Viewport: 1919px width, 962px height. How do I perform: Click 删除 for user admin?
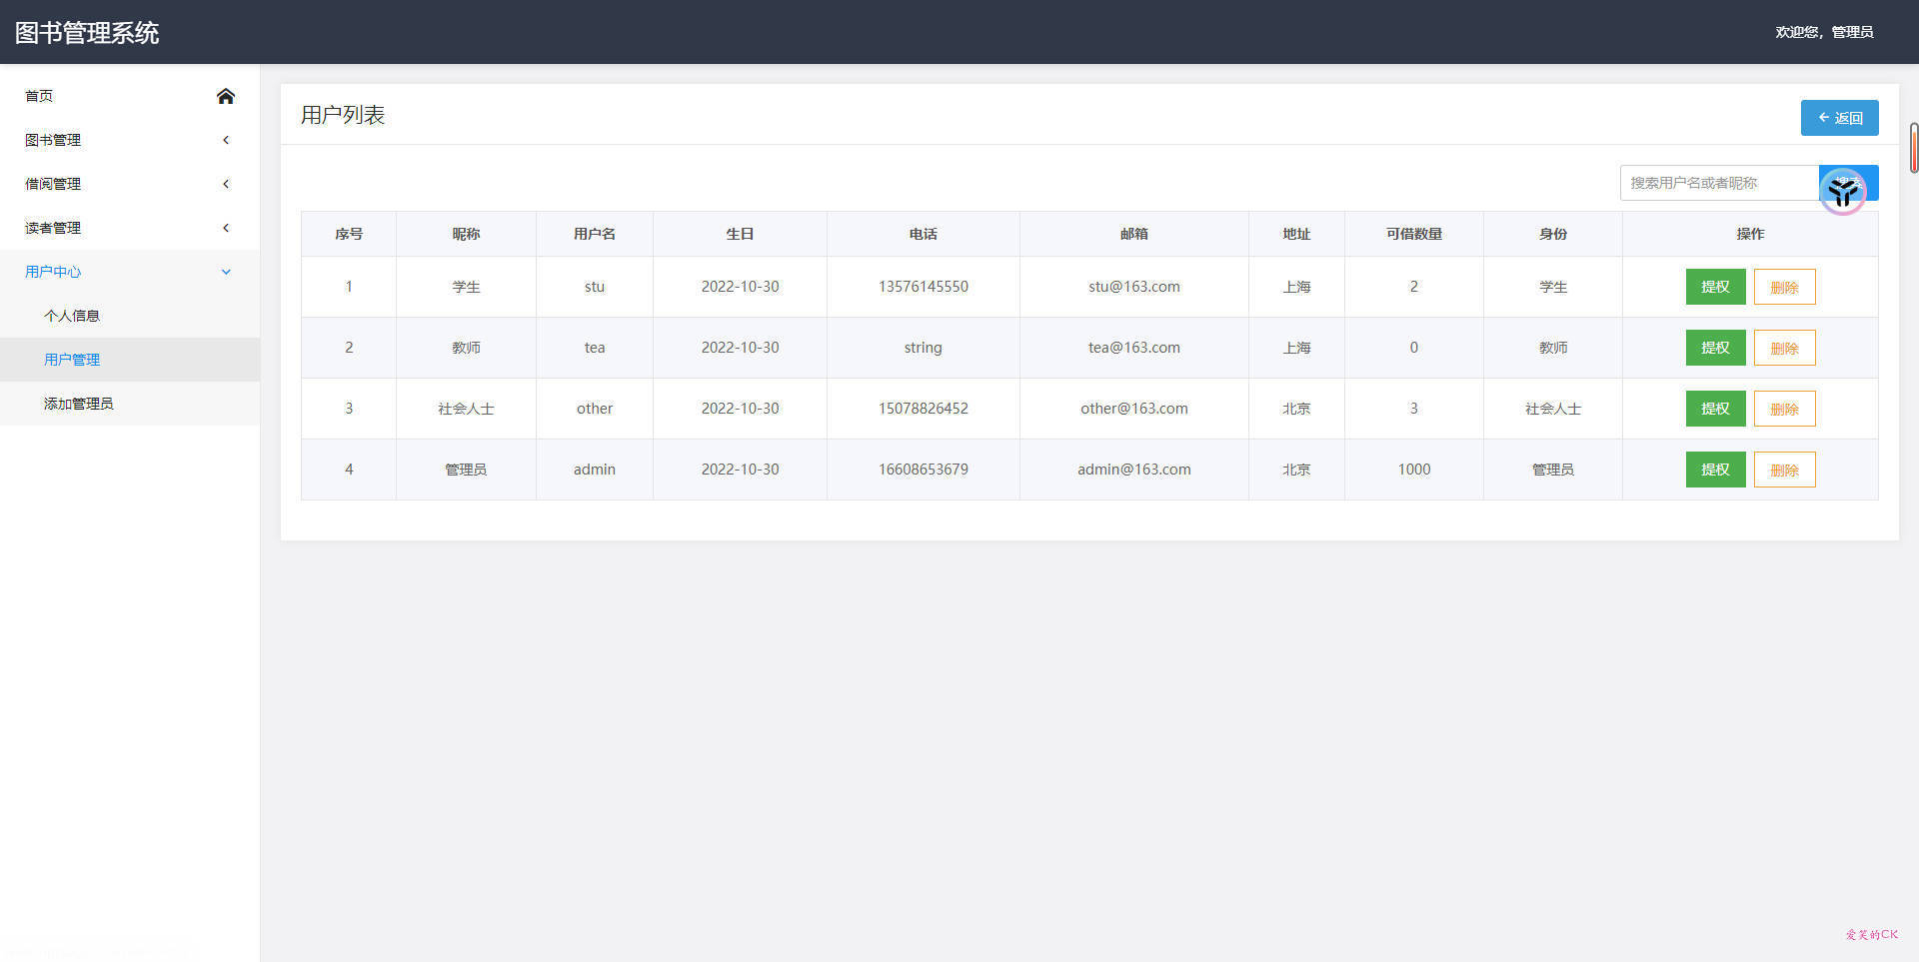1784,470
